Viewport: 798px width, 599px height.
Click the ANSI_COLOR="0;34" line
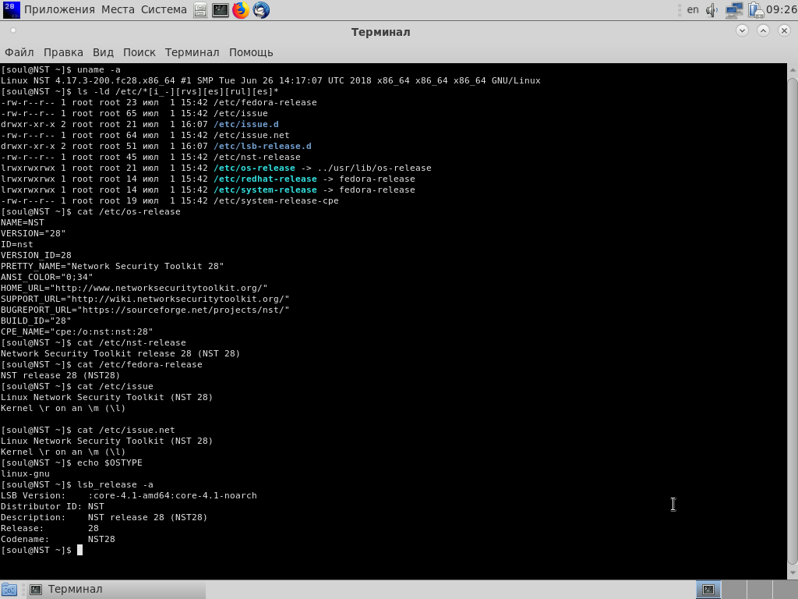click(x=47, y=277)
